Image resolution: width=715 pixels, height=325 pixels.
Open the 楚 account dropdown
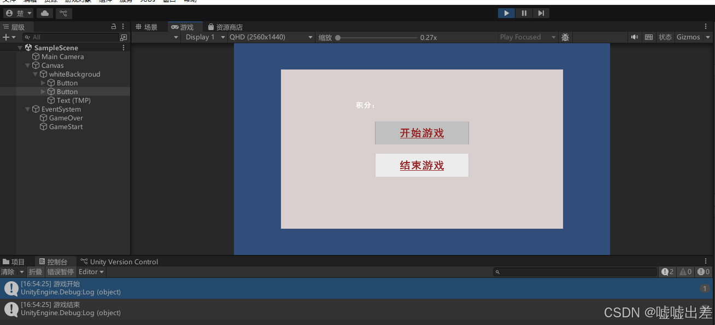pos(19,13)
